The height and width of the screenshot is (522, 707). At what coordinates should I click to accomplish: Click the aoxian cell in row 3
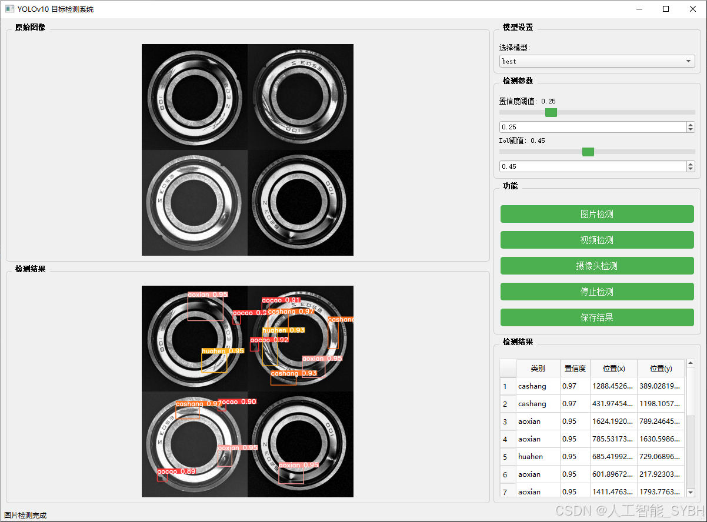click(538, 421)
